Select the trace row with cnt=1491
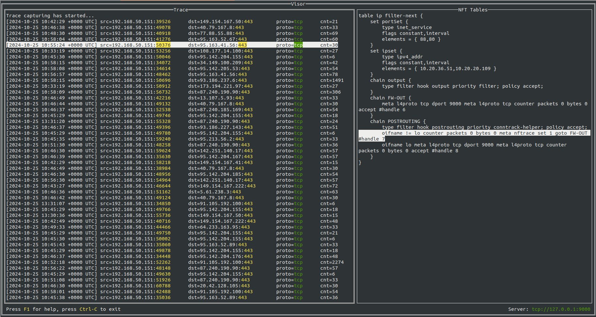 pyautogui.click(x=175, y=80)
